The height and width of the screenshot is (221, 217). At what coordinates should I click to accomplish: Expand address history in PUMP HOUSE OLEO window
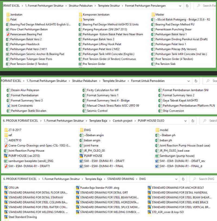[186, 121]
